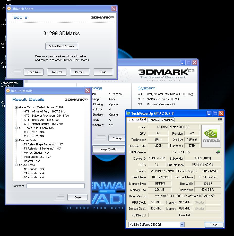Screen dimensions: 234x236
Task: Select GT3 - Troll's Lair result row
Action: [41, 120]
